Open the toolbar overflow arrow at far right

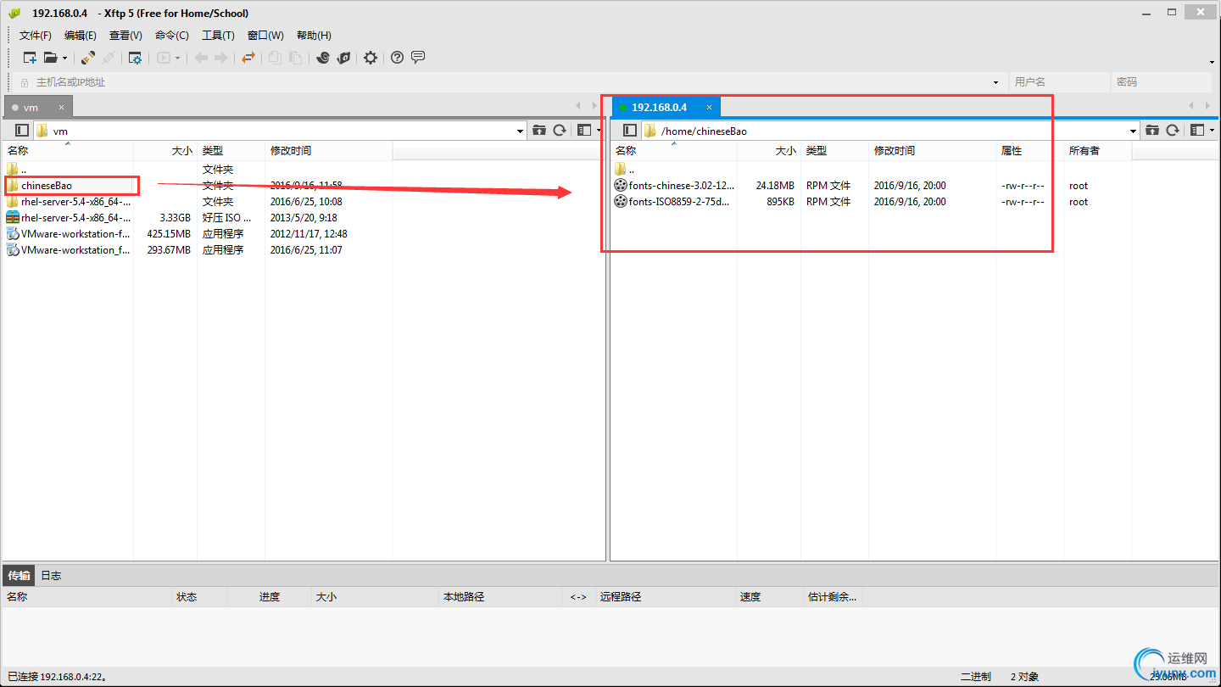click(x=1212, y=62)
